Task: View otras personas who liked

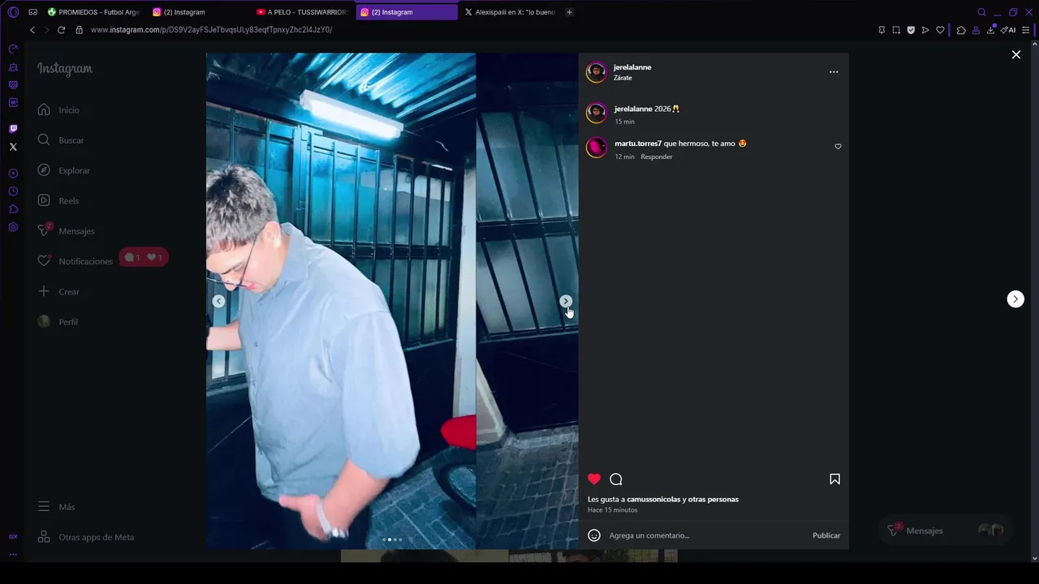Action: coord(714,500)
